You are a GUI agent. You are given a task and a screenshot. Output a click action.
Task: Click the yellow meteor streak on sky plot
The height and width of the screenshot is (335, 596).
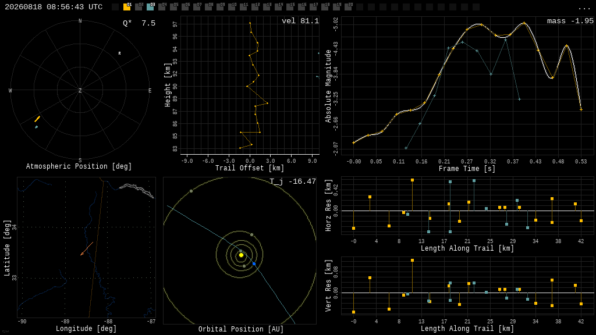(x=37, y=119)
